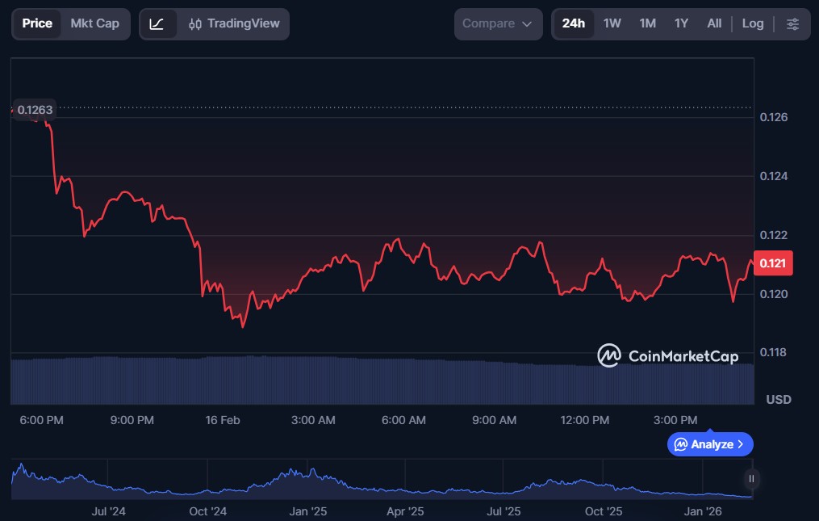
Task: Switch to line chart view icon
Action: 157,24
